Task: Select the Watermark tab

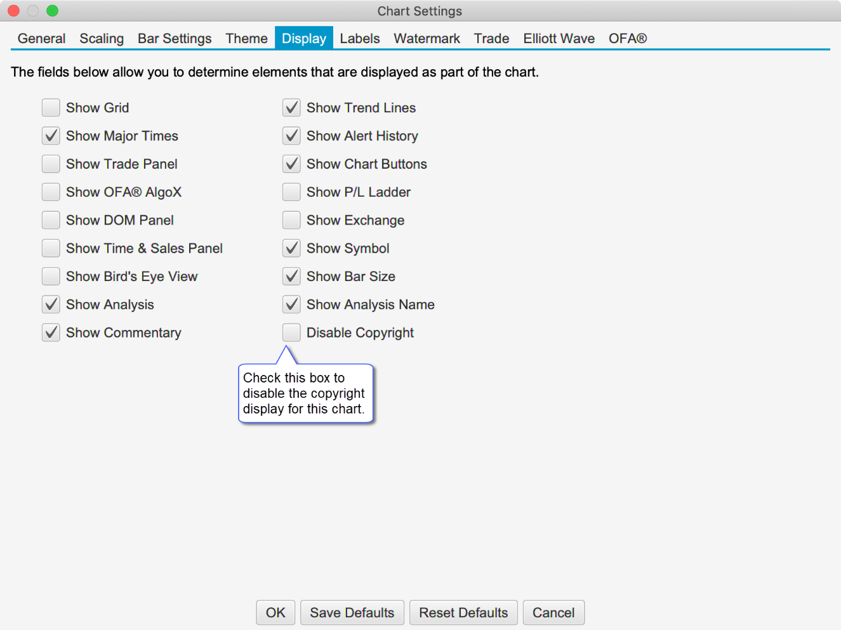Action: point(427,39)
